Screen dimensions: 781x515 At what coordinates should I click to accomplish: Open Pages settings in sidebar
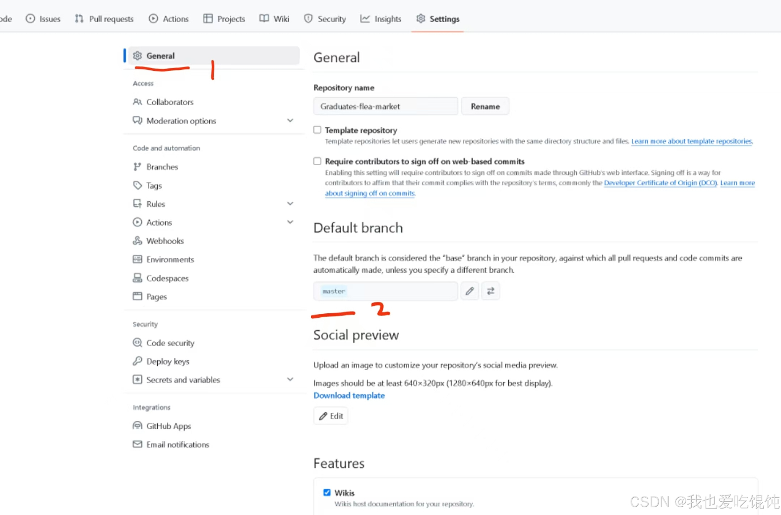click(156, 296)
